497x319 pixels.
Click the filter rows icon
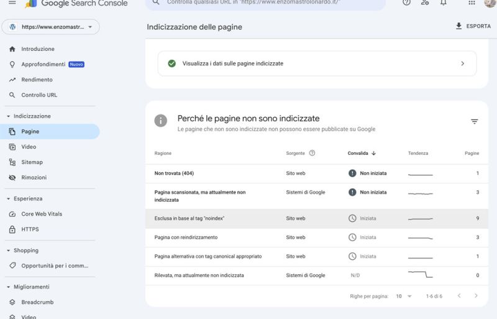(474, 121)
